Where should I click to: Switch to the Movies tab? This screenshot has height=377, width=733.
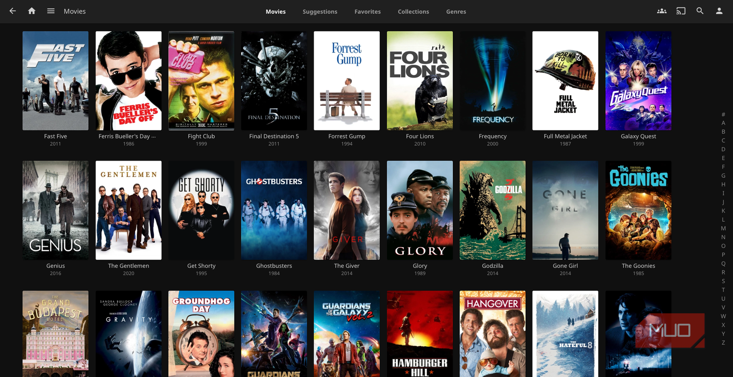(x=275, y=12)
